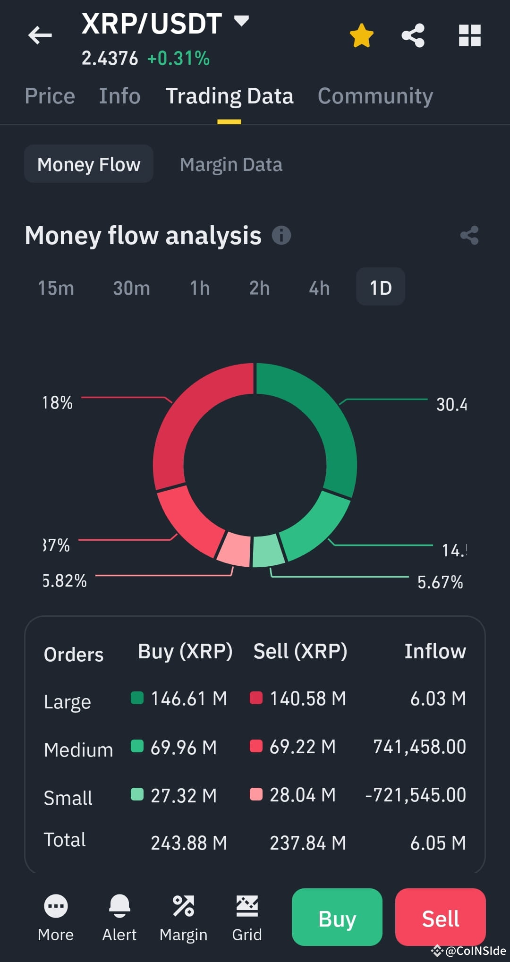Image resolution: width=510 pixels, height=962 pixels.
Task: Switch to the Community tab
Action: coord(375,96)
